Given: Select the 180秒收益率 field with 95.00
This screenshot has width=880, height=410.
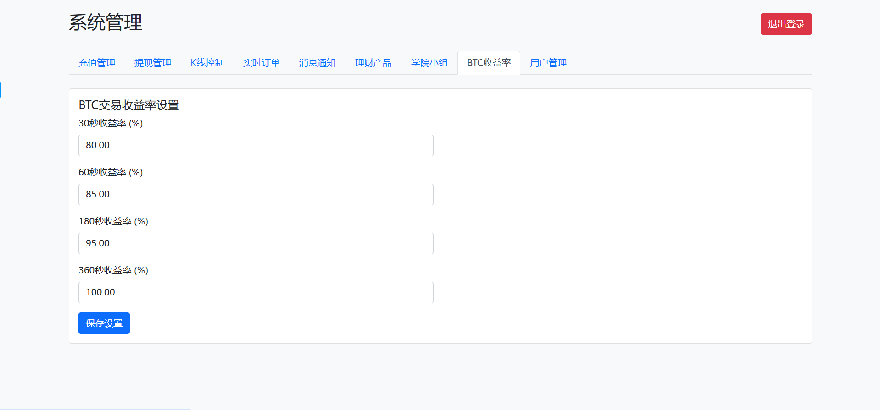Looking at the screenshot, I should (x=256, y=243).
